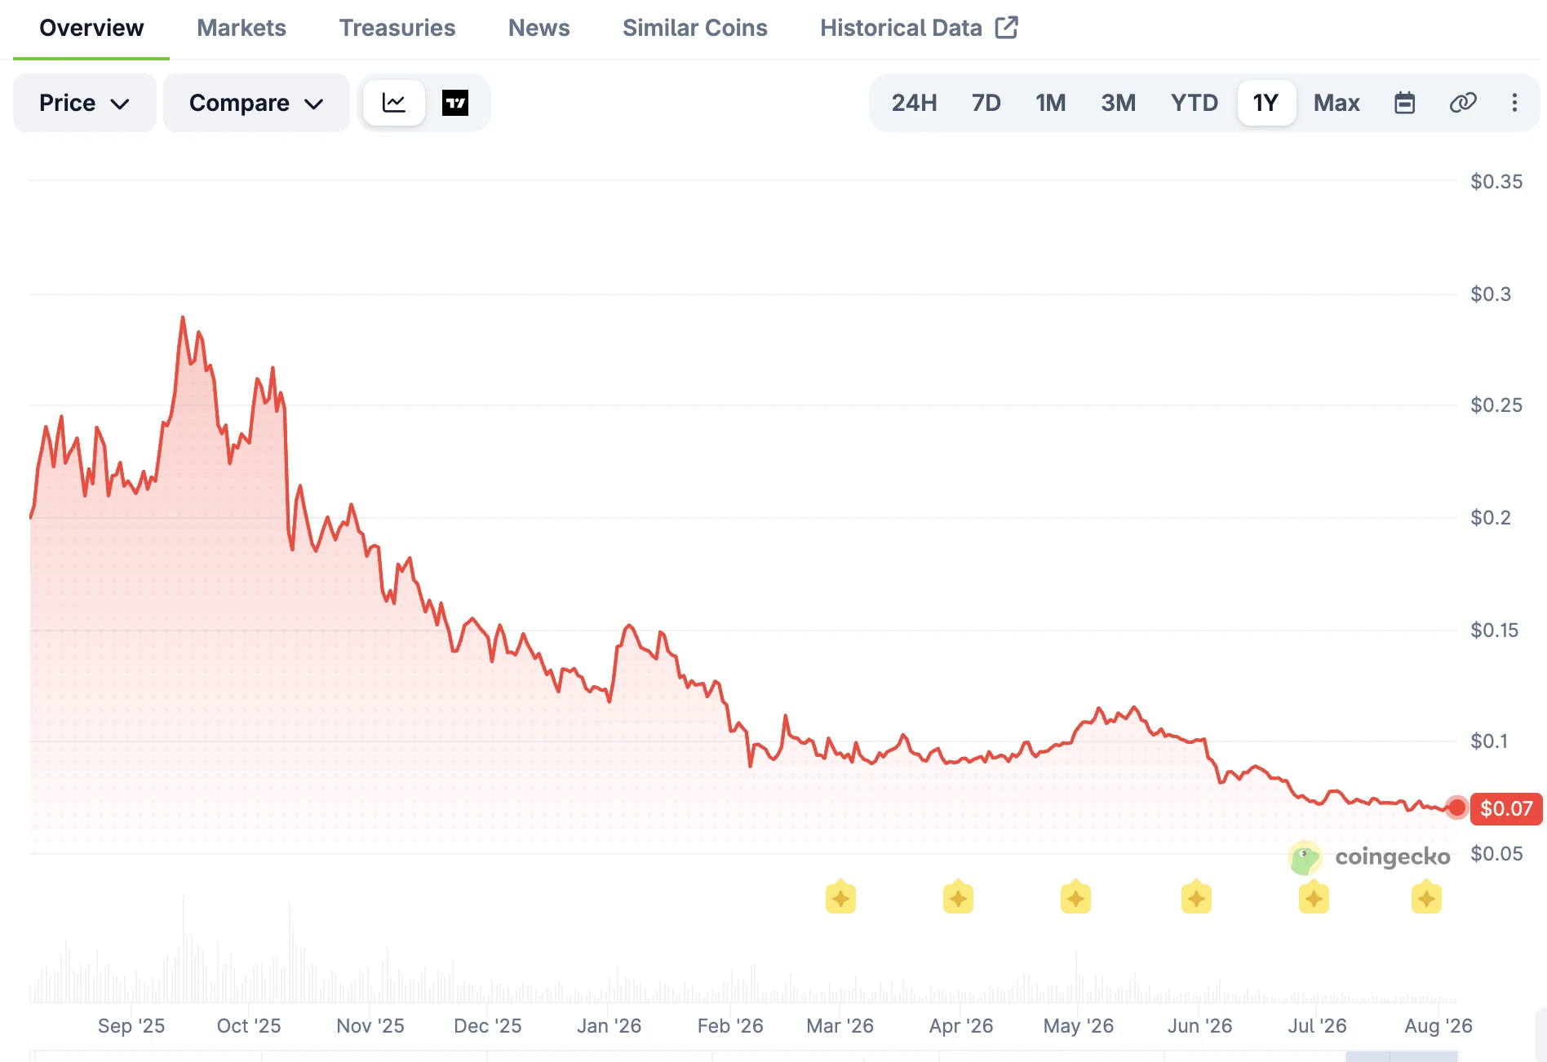The height and width of the screenshot is (1062, 1547).
Task: Click the Feb '26 axis label
Action: click(x=730, y=1026)
